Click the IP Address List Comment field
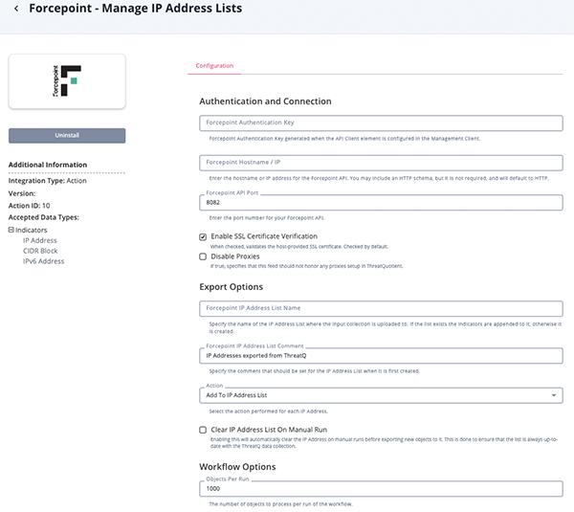 [x=381, y=355]
